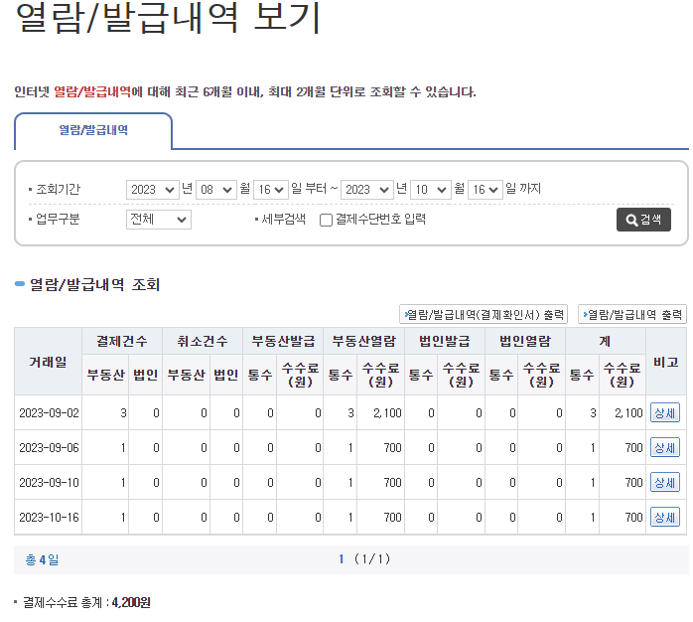693x622 pixels.
Task: Go to page 1 in pagination
Action: [342, 559]
